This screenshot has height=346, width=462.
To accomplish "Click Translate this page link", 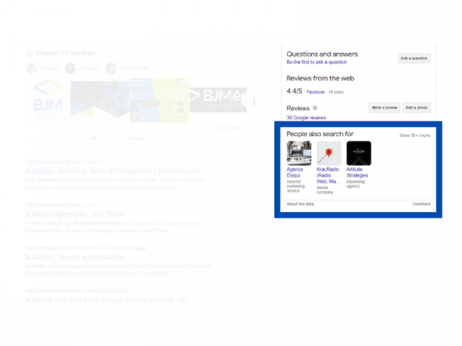I will (126, 248).
